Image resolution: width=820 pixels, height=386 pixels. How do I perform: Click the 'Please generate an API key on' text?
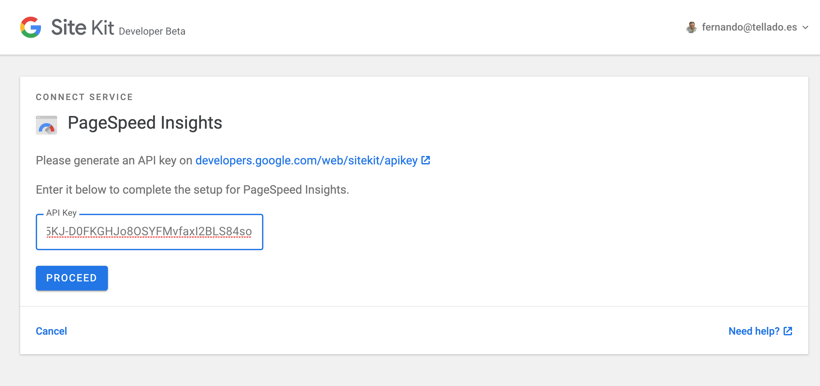[x=114, y=161]
